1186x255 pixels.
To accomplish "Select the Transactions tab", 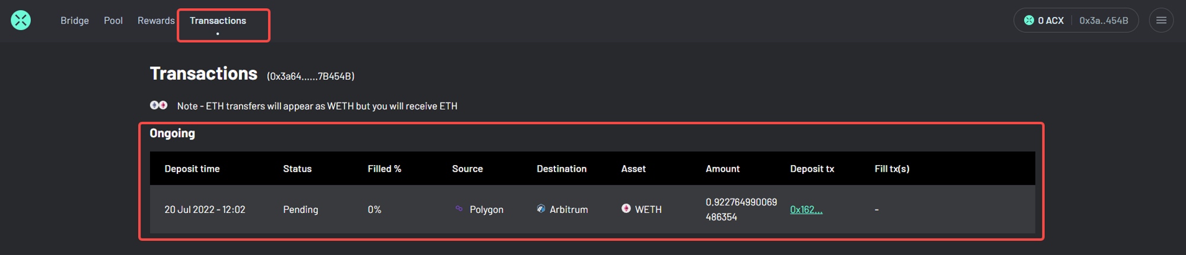I will [218, 21].
